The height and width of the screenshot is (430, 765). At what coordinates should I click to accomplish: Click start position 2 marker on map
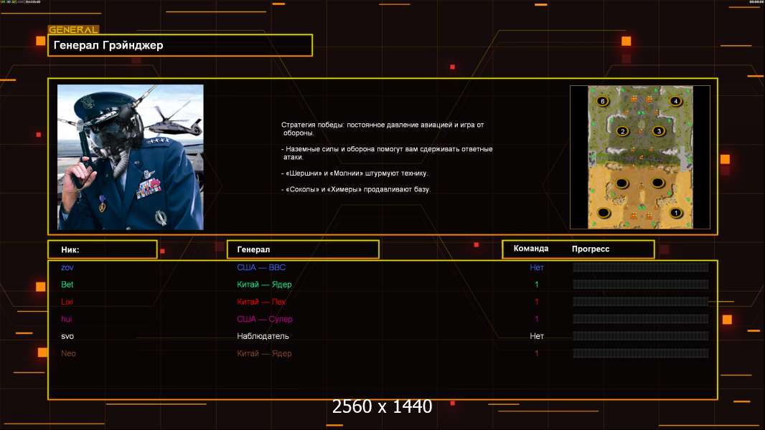(x=622, y=131)
